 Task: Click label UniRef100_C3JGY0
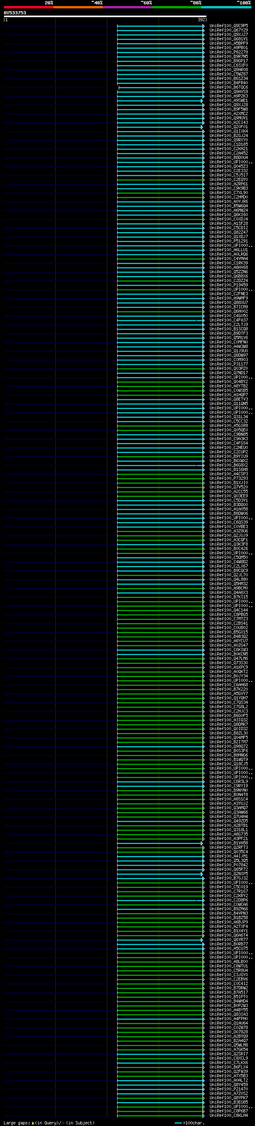click(229, 975)
